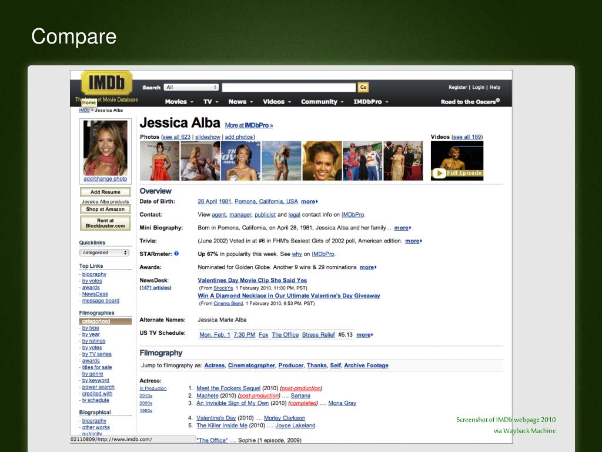This screenshot has height=452, width=602.
Task: Click the Top Links biography link
Action: pyautogui.click(x=94, y=274)
